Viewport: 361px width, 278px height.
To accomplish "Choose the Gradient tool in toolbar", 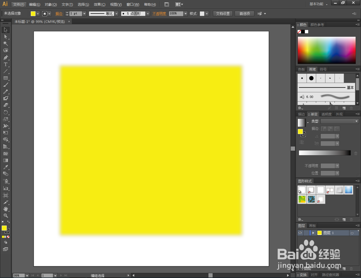I will [5, 160].
